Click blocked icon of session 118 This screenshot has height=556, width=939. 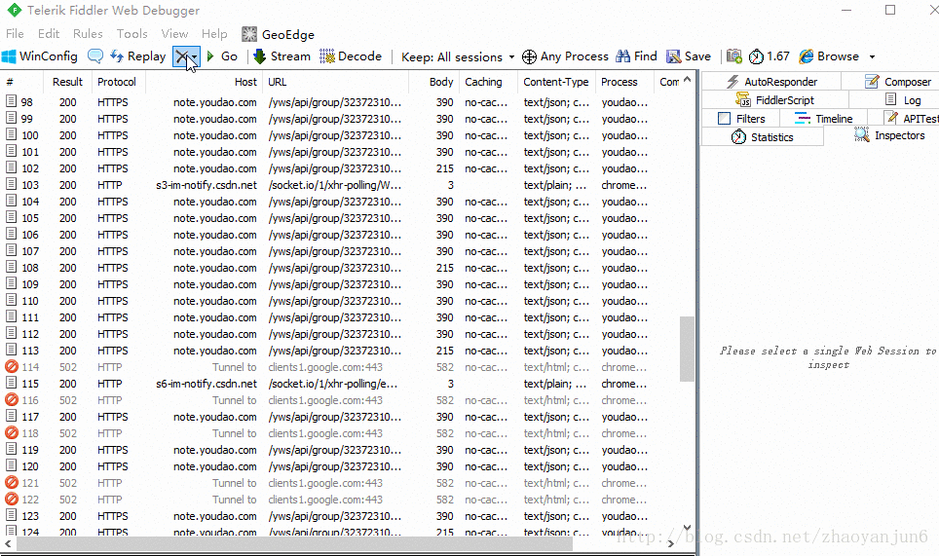point(12,432)
